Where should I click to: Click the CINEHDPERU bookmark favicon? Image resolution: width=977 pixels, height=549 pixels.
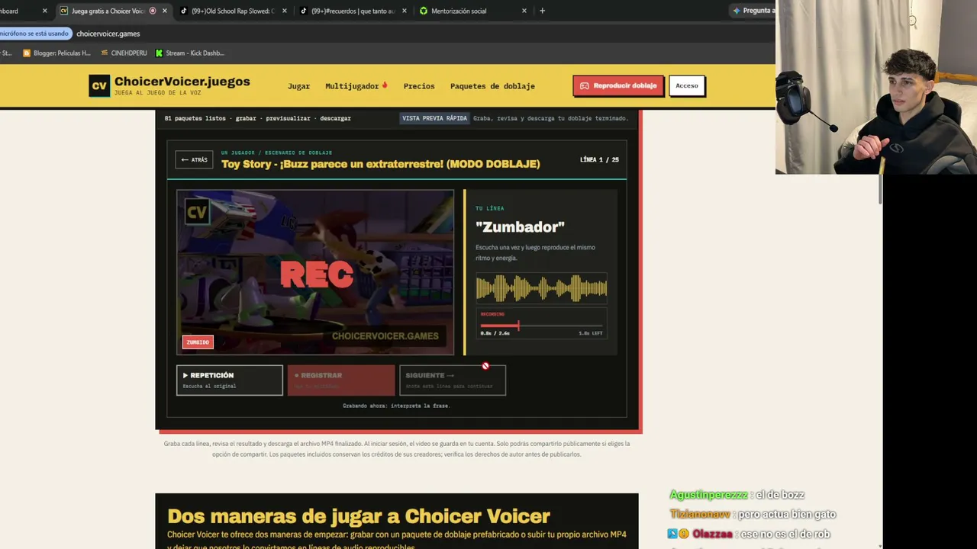(104, 53)
